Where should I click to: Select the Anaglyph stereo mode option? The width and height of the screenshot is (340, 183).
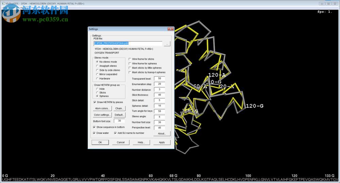[x=97, y=66]
